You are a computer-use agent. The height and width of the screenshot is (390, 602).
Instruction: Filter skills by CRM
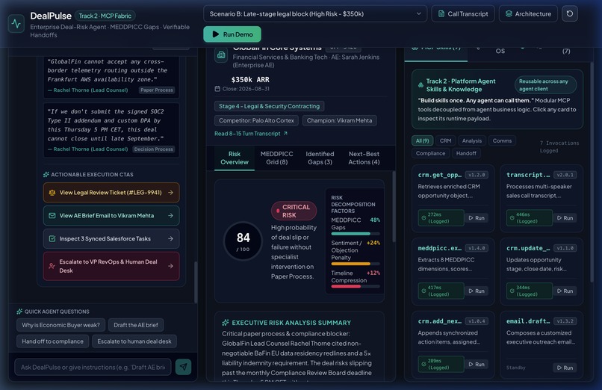(445, 140)
